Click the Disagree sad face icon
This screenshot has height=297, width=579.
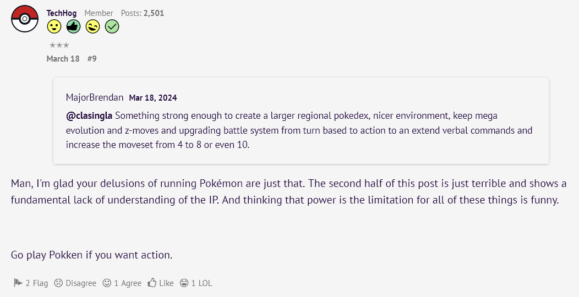pos(58,283)
